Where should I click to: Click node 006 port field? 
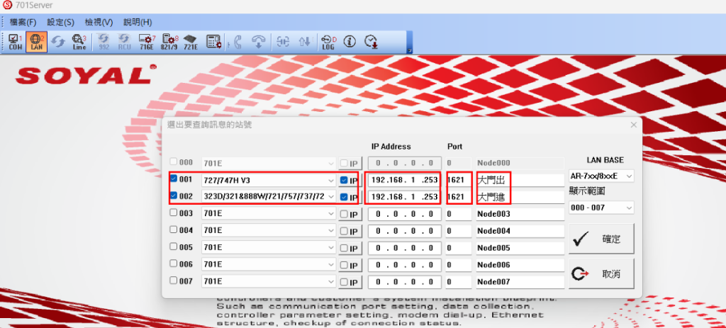(x=459, y=265)
